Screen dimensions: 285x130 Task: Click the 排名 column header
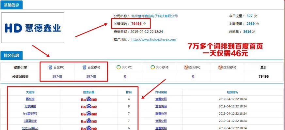pyautogui.click(x=129, y=92)
